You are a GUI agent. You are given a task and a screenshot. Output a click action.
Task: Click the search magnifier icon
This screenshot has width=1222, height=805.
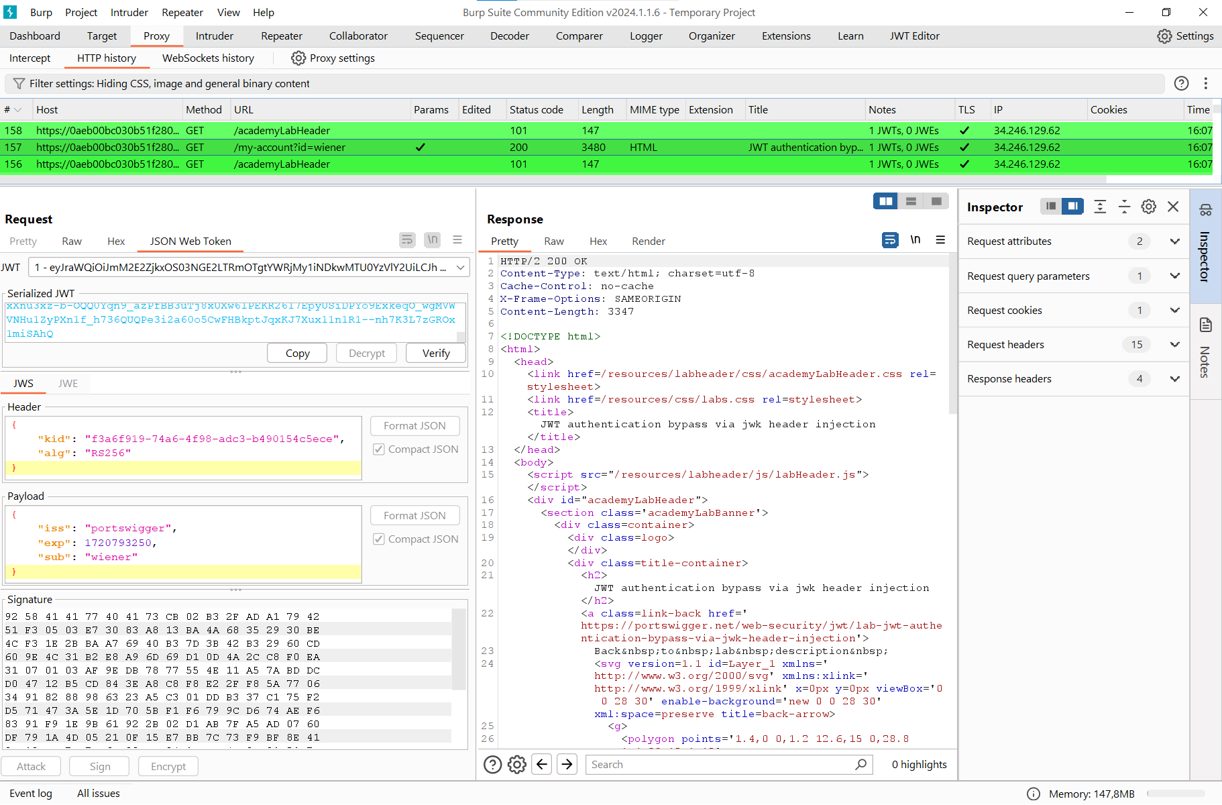point(861,764)
